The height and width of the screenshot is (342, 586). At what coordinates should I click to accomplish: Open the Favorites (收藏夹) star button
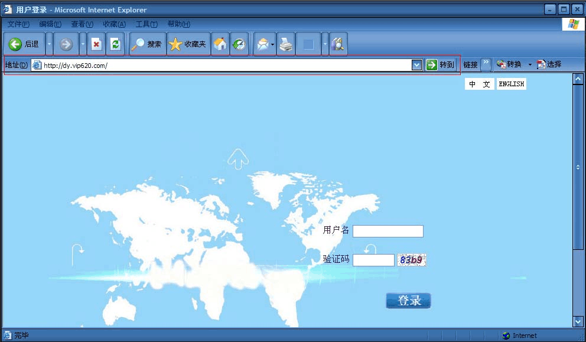point(188,44)
